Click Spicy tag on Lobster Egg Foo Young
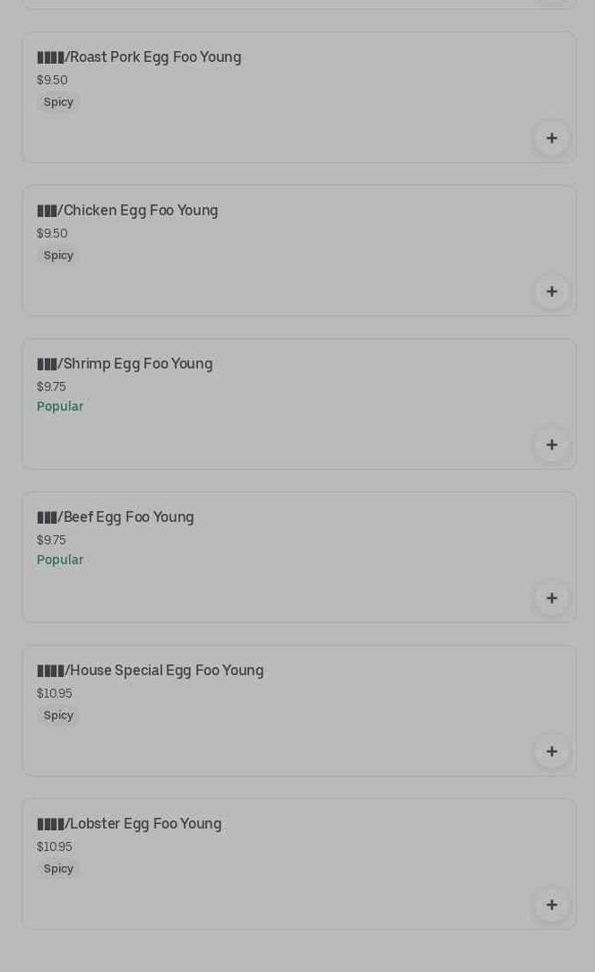Viewport: 595px width, 972px height. [58, 869]
